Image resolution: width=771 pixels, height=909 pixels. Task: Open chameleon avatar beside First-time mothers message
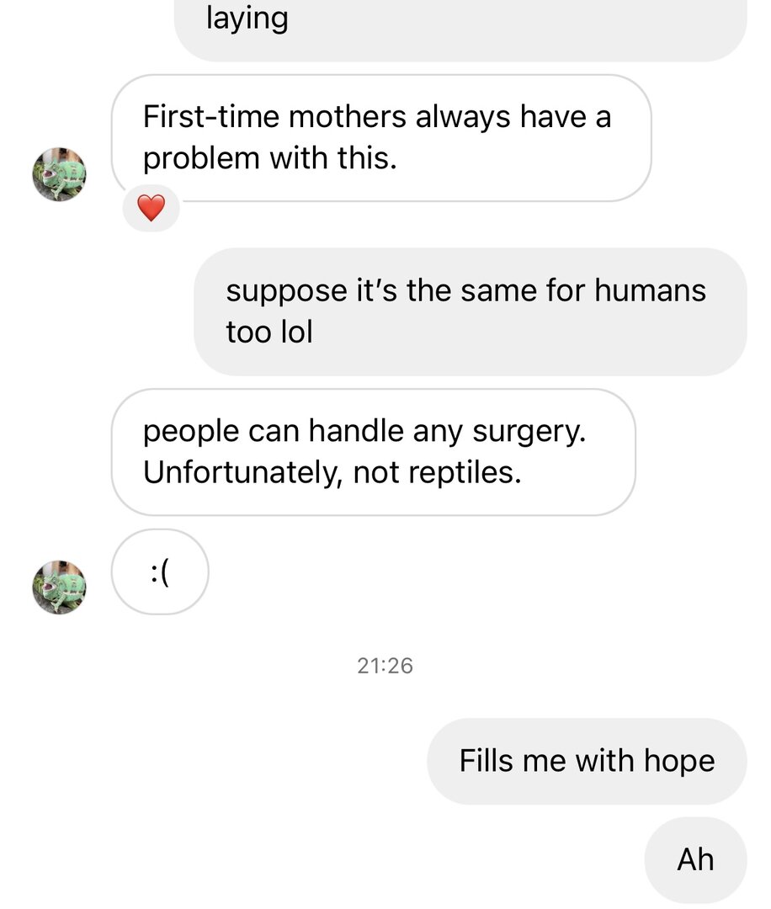tap(59, 174)
